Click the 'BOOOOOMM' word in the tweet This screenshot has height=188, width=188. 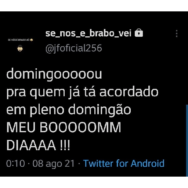[x=80, y=127]
